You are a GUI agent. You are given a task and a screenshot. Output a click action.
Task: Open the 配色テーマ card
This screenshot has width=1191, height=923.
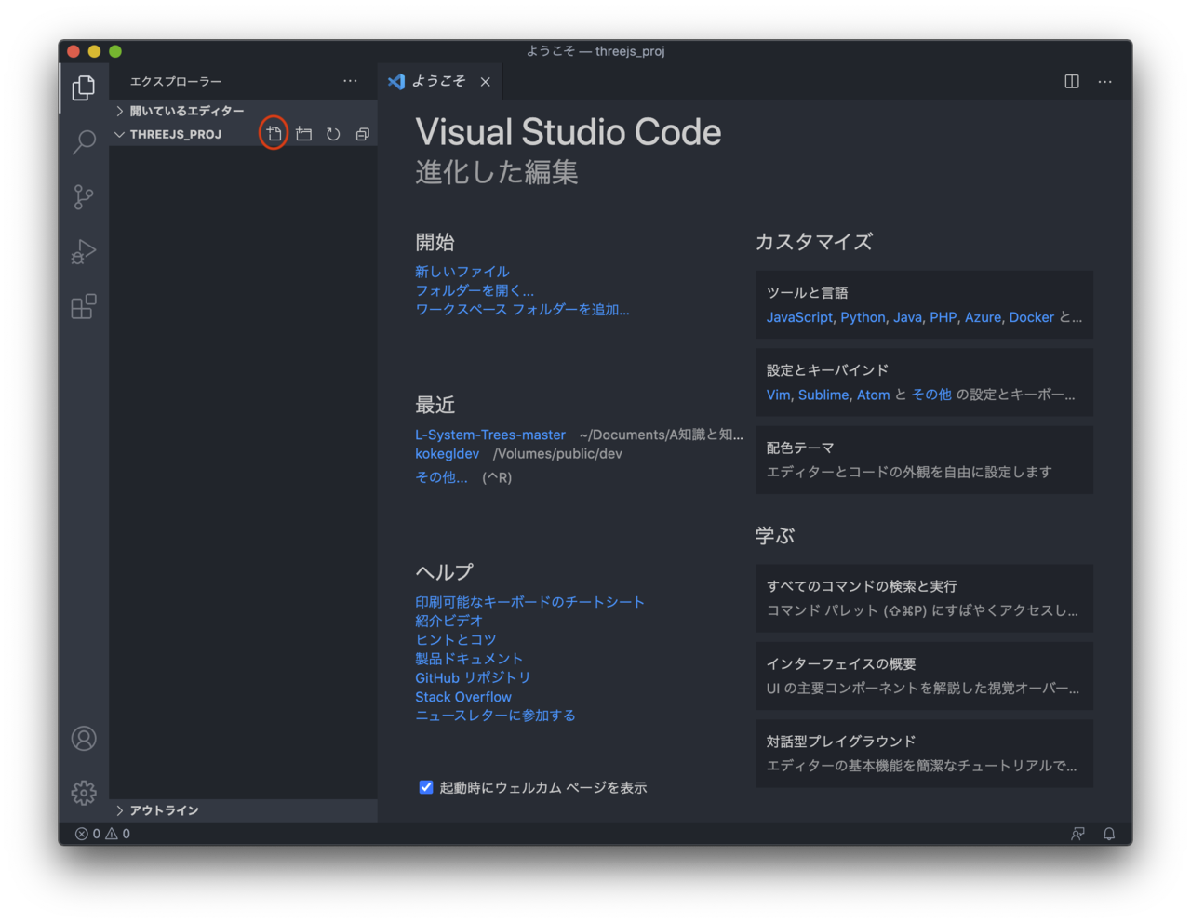click(x=924, y=460)
